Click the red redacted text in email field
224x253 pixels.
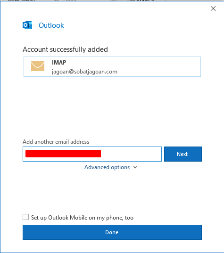[63, 154]
